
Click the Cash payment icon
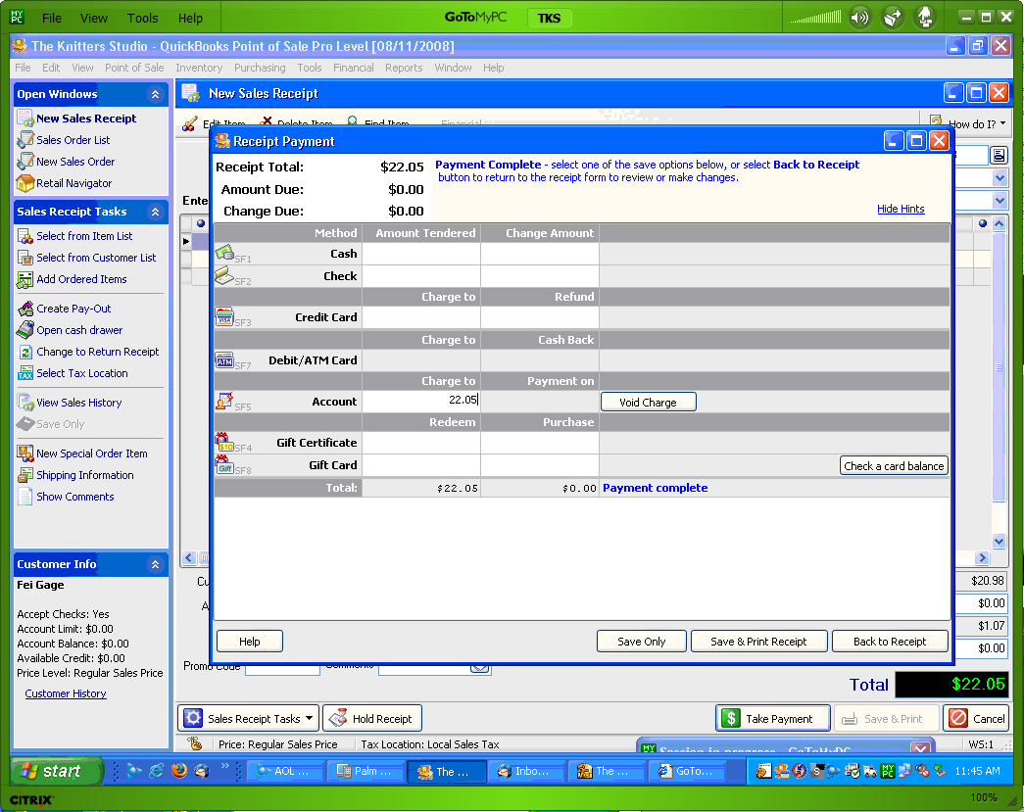pos(224,252)
